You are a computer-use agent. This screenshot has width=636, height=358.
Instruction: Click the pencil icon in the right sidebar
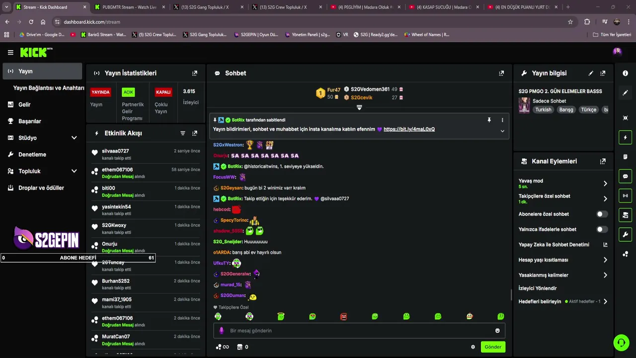point(625,92)
